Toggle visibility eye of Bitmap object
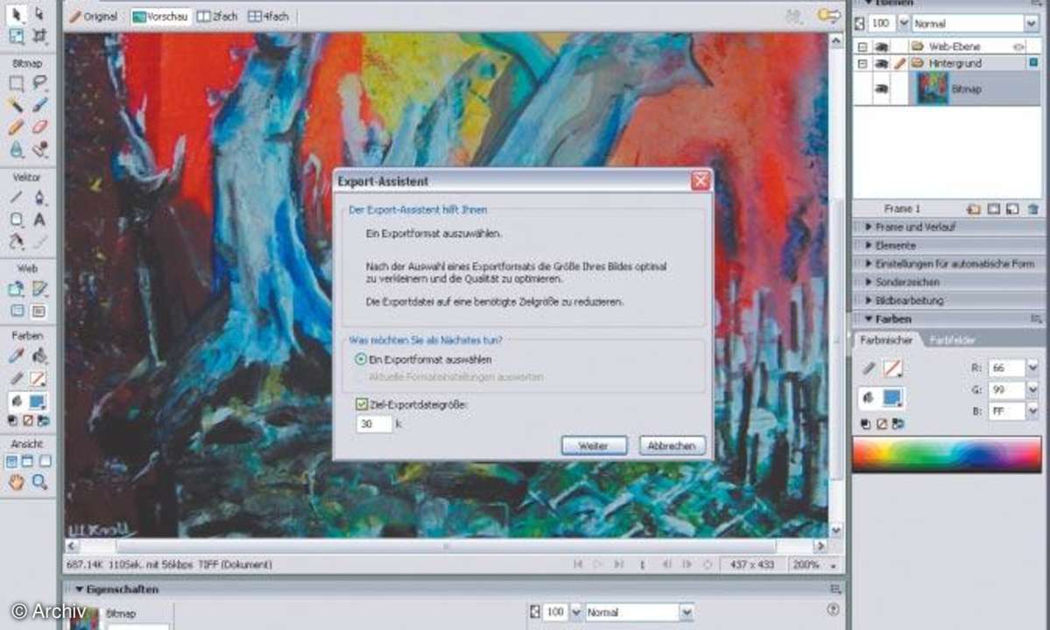Viewport: 1050px width, 630px height. (881, 89)
